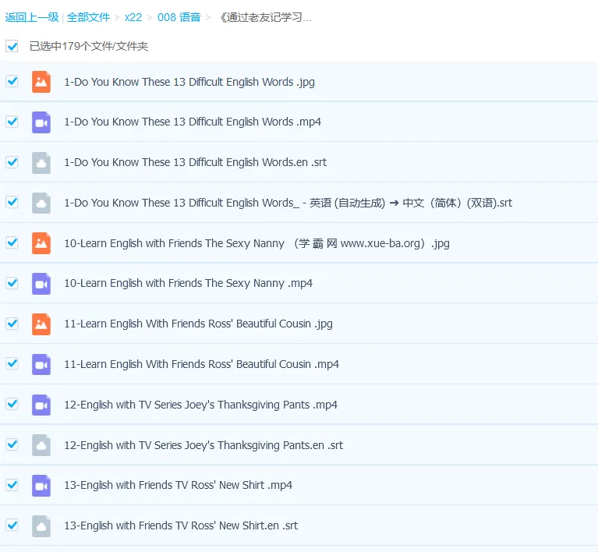Uncheck the 11-Ross' Beautiful Cousin .mp4 checkbox
The height and width of the screenshot is (552, 598).
coord(12,364)
